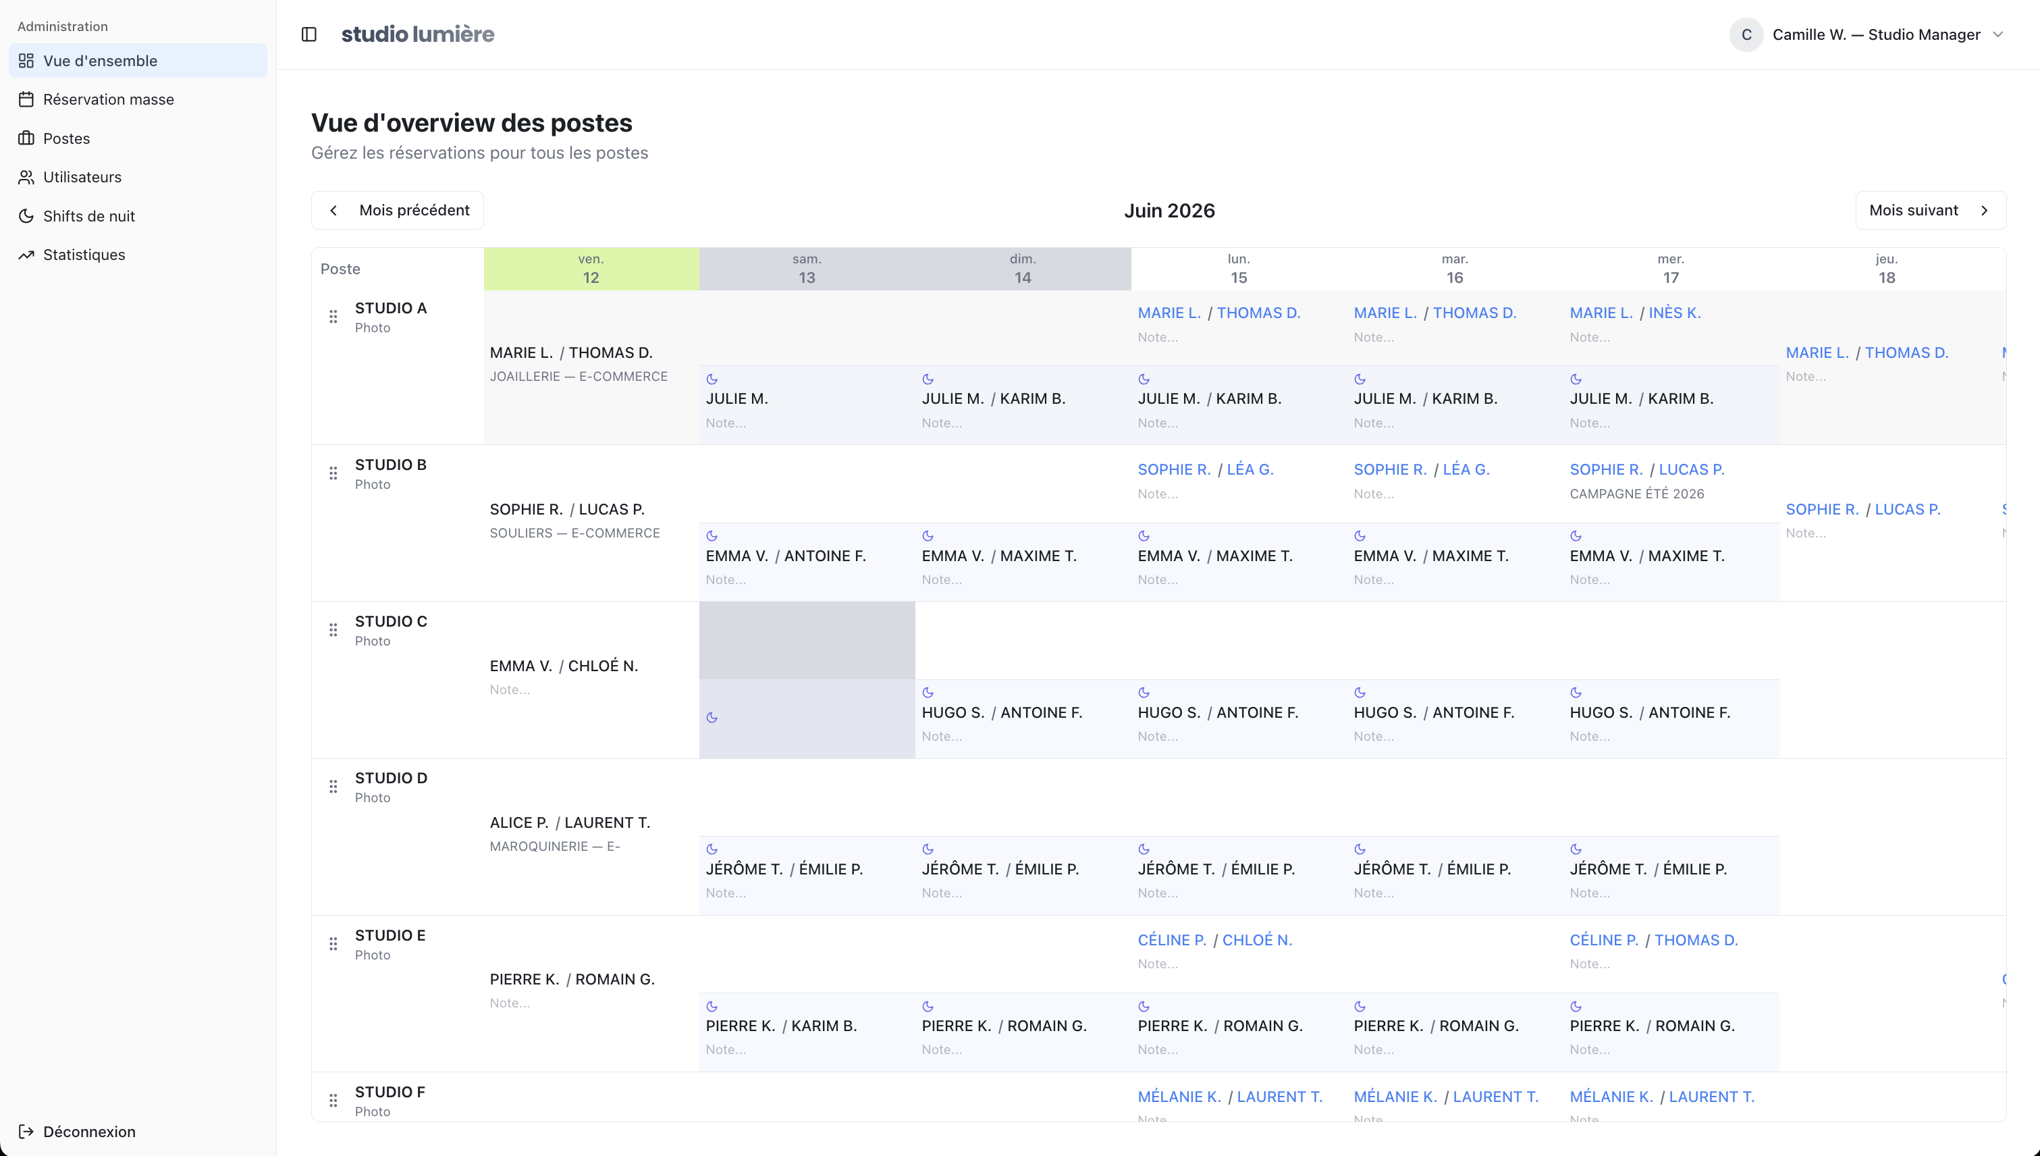Grab the drag handle for STUDIO D
2040x1156 pixels.
(333, 787)
